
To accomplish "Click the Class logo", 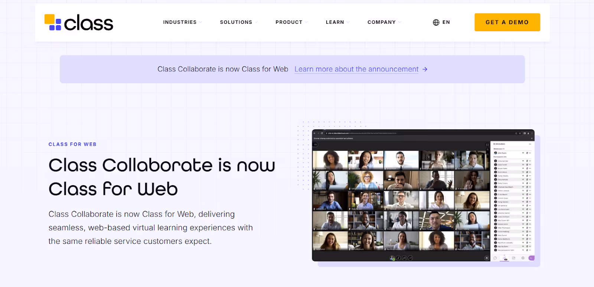I will point(79,23).
